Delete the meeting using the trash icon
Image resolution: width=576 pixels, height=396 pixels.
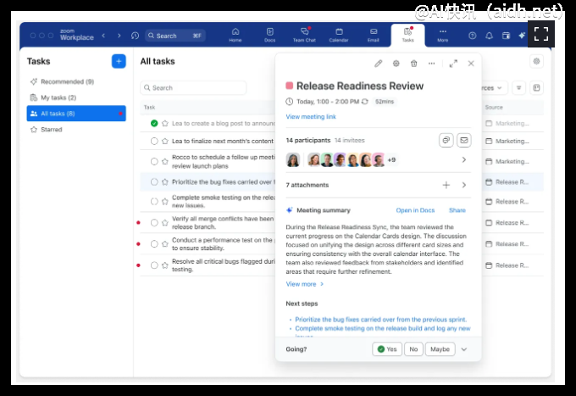(x=413, y=64)
